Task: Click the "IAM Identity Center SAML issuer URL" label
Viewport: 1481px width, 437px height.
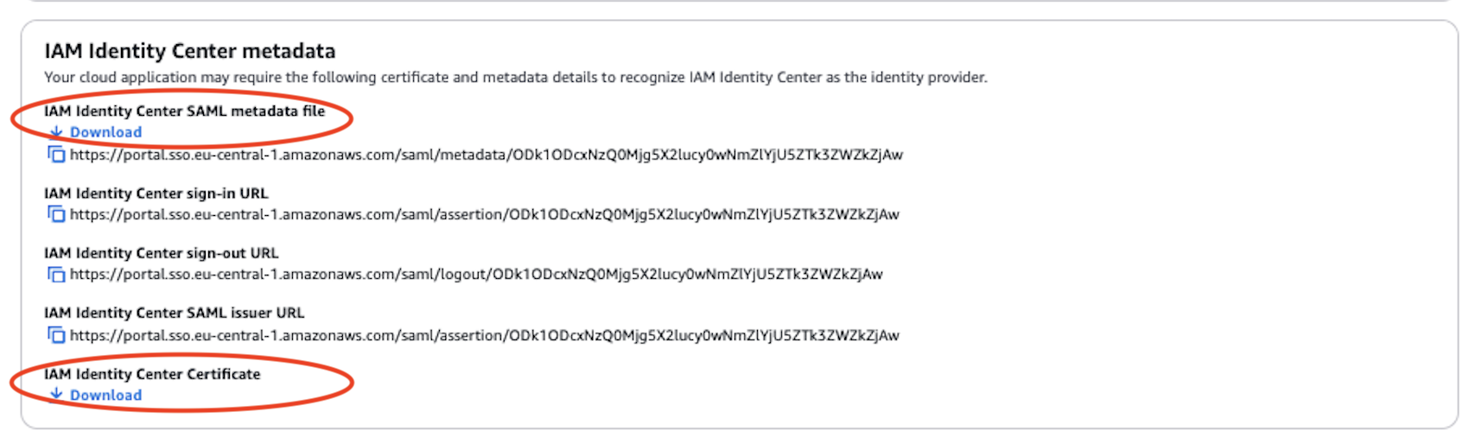Action: 175,313
